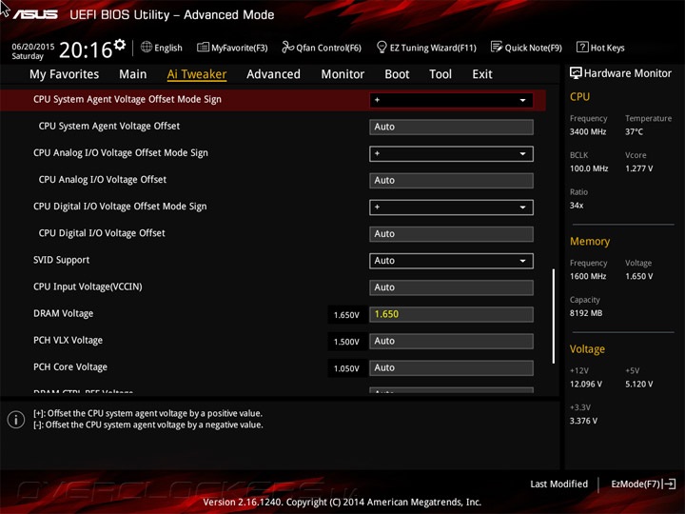
Task: Click the 5.120 V reading
Action: point(638,384)
